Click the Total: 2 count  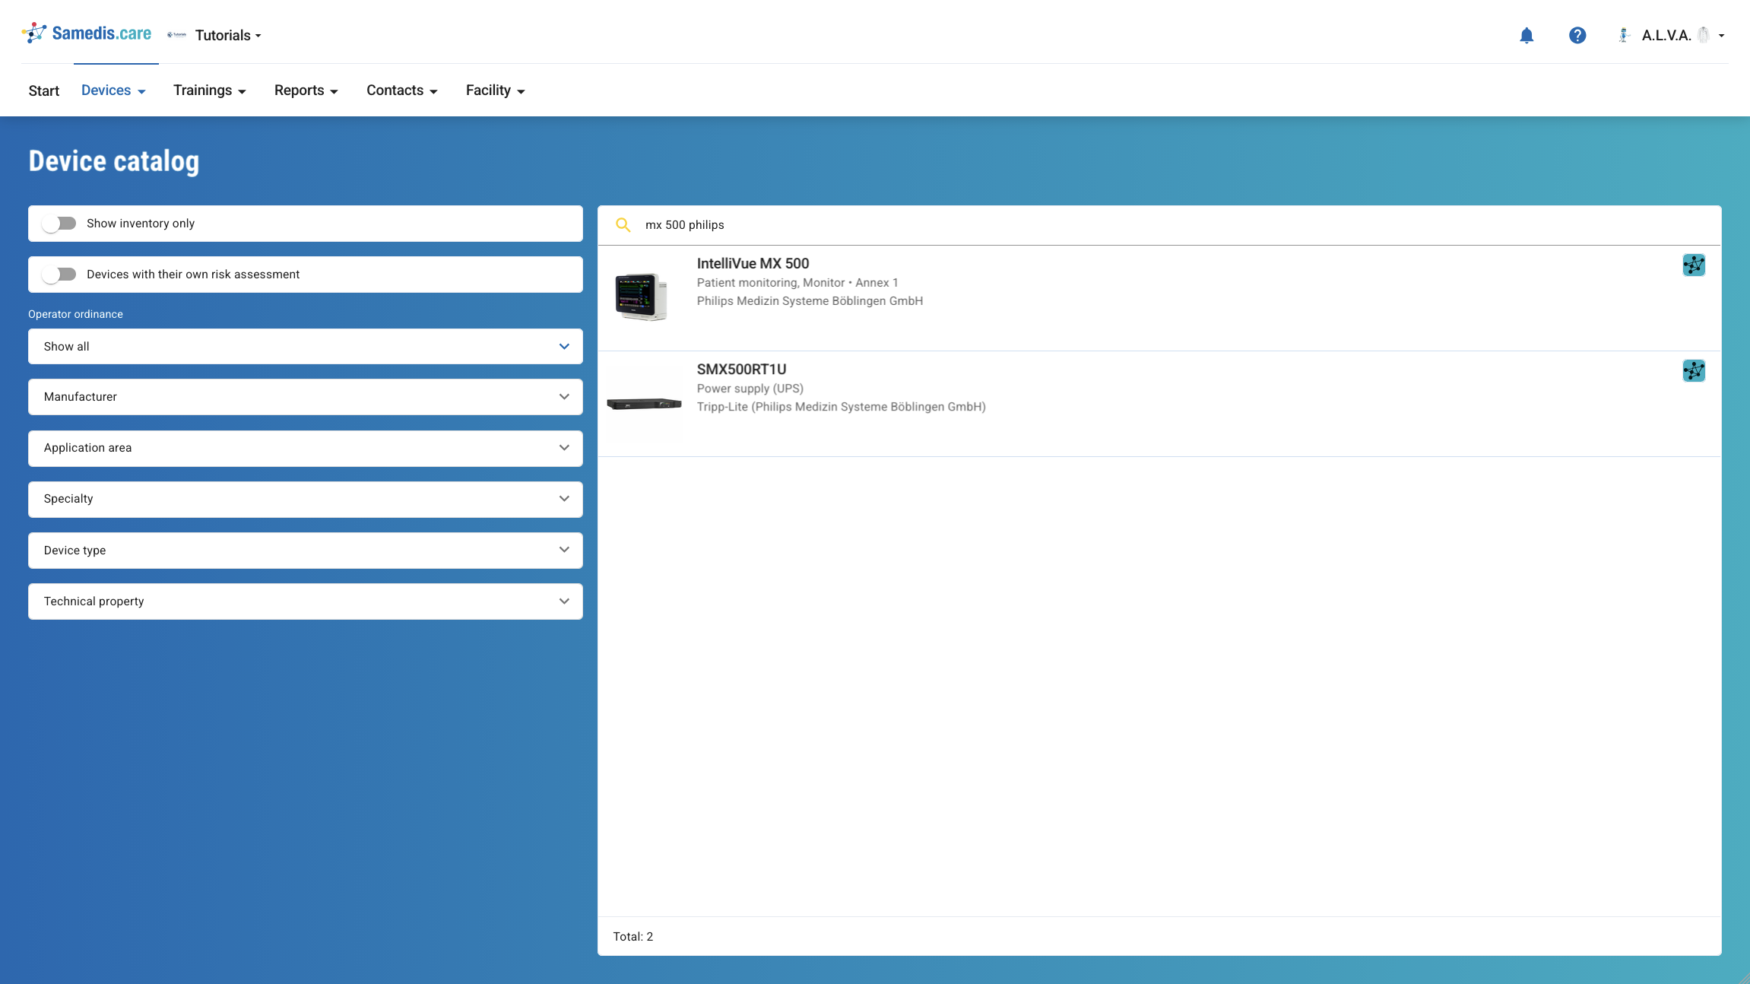click(x=633, y=937)
